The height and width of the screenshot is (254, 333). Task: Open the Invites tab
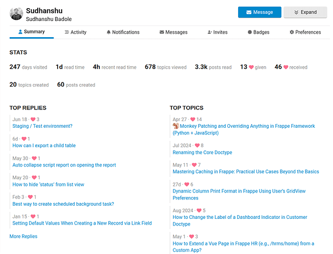[x=217, y=32]
